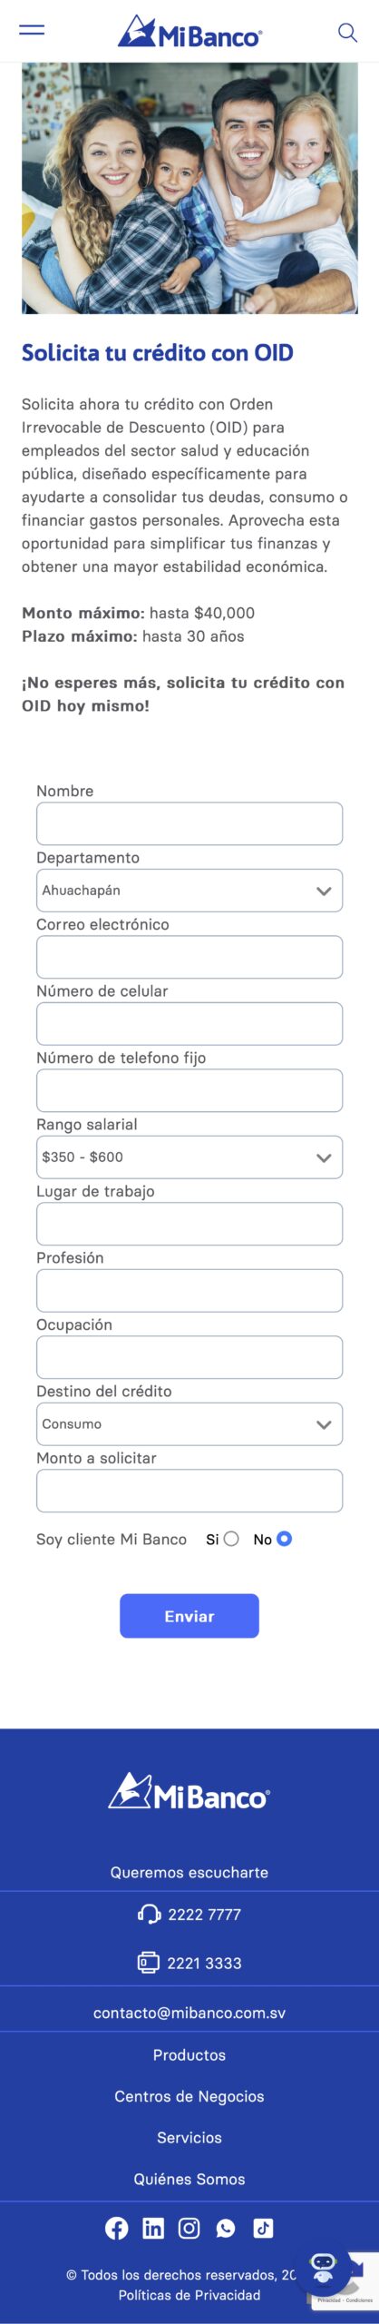This screenshot has height=2324, width=379.
Task: Expand the Destino del crédito dropdown
Action: 189,1424
